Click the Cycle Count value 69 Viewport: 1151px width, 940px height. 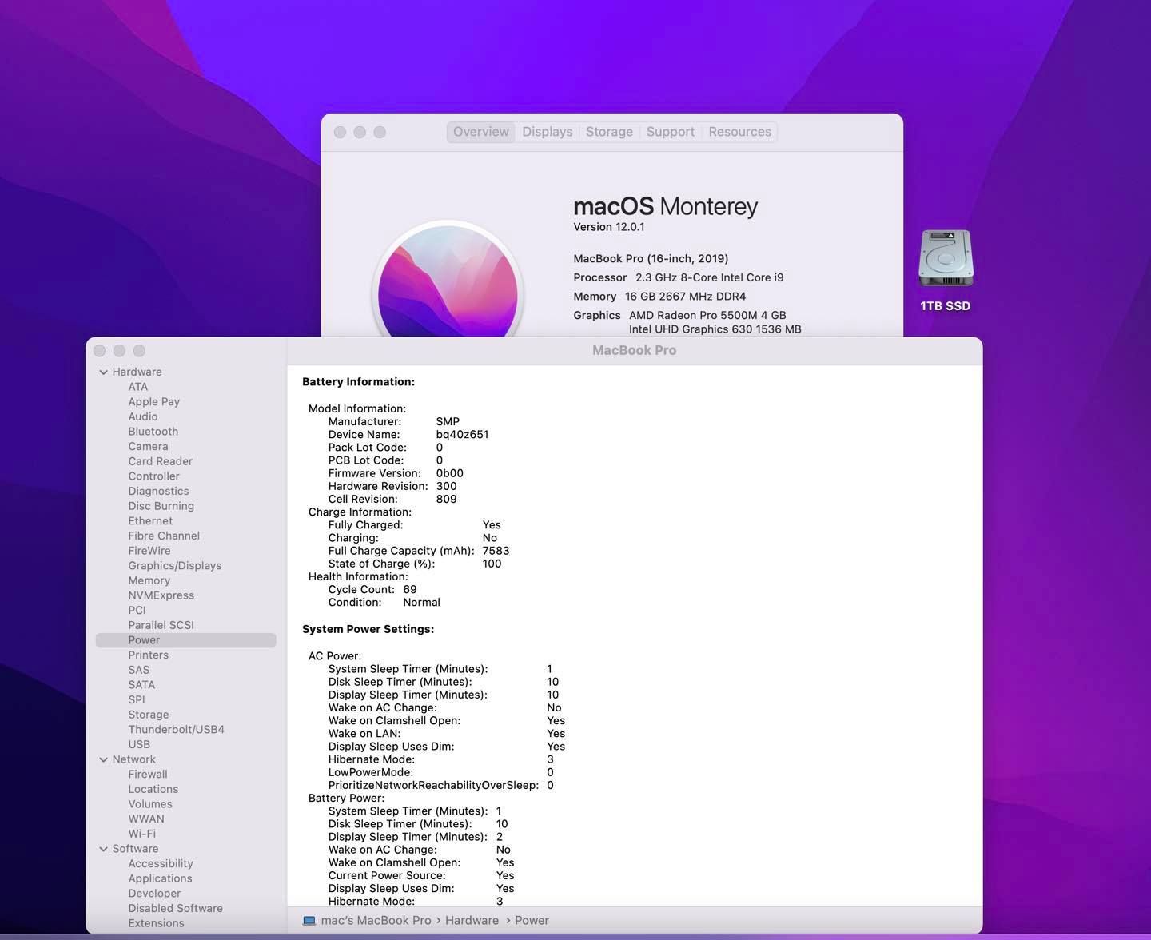(410, 590)
